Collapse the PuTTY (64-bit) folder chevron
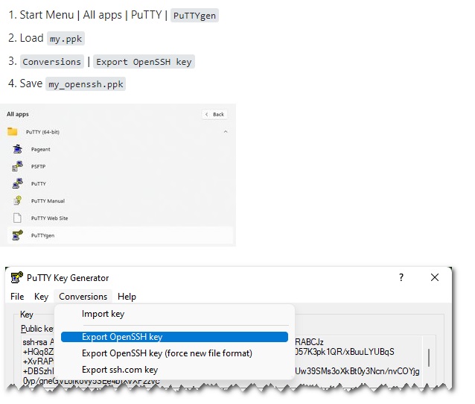Image resolution: width=475 pixels, height=404 pixels. [226, 132]
